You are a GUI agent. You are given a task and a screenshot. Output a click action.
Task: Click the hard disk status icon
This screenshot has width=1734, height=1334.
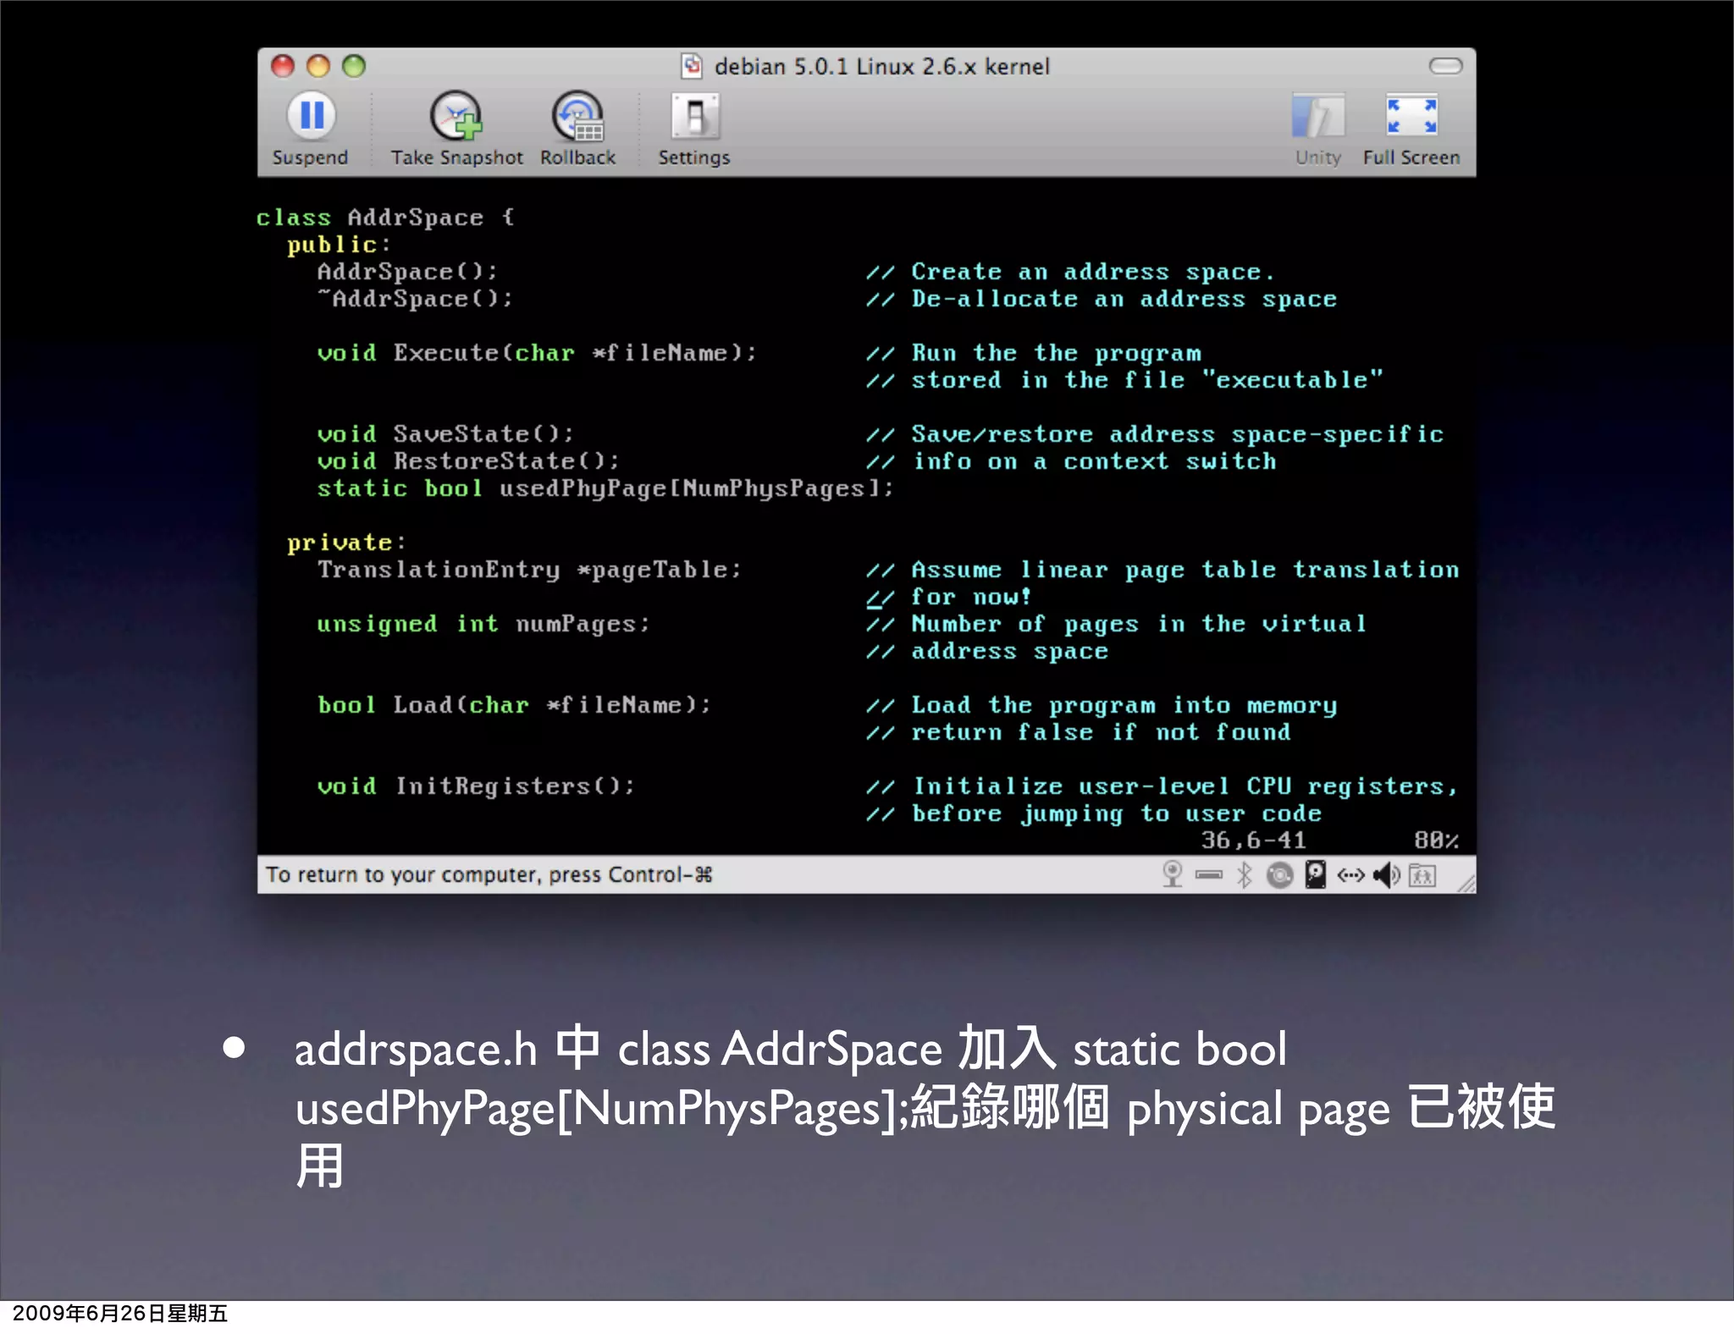1315,874
